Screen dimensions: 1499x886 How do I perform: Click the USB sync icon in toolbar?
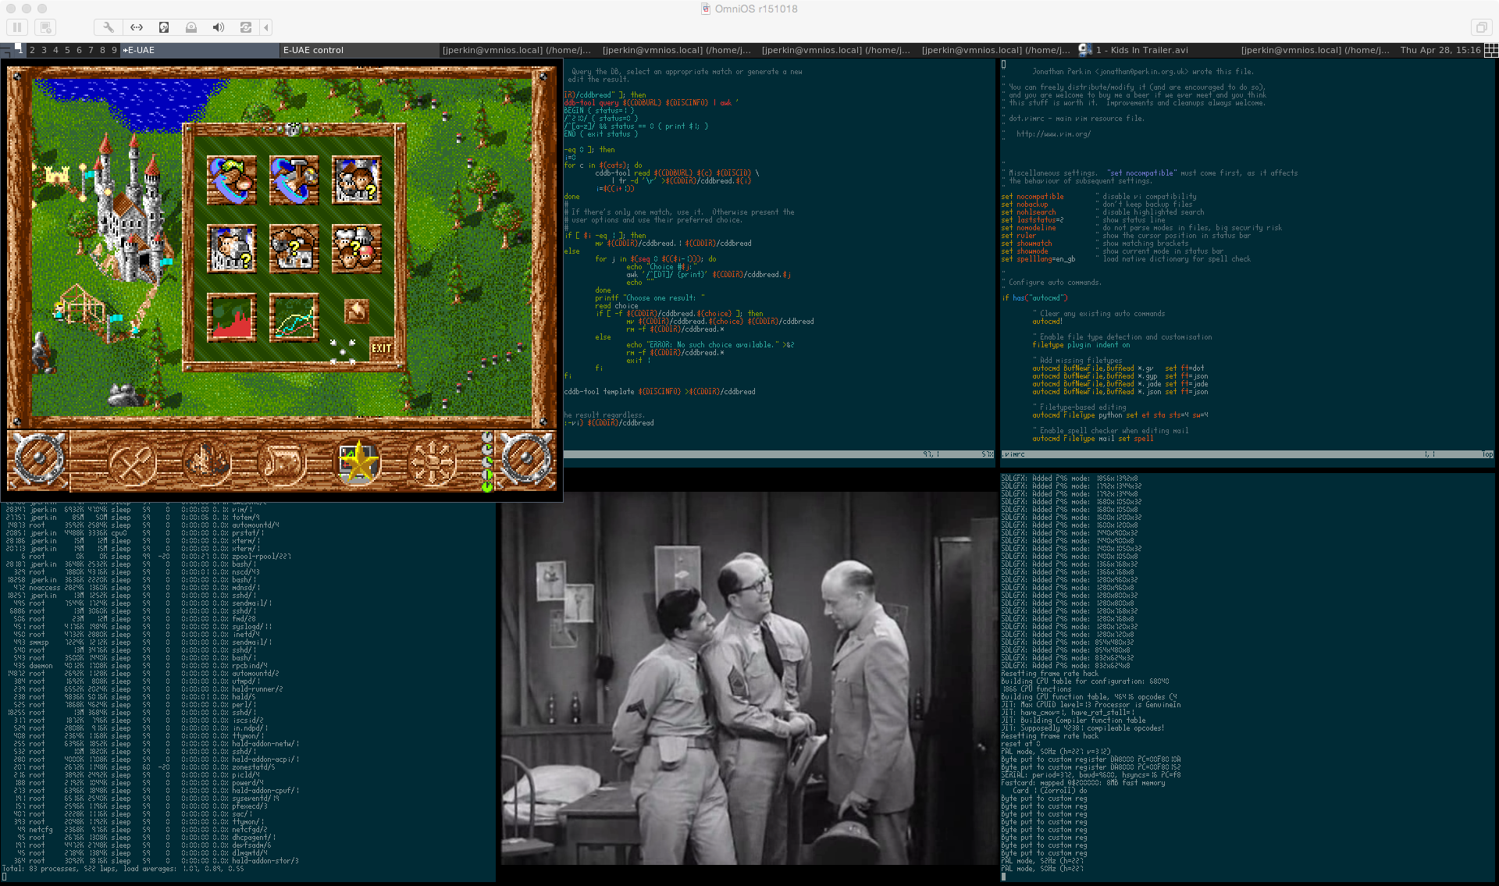pos(246,27)
